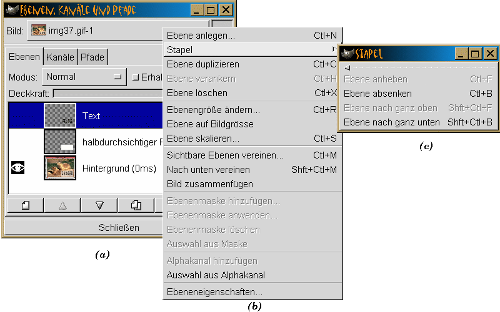
Task: Expand the Stapel submenu entry
Action: pyautogui.click(x=252, y=50)
